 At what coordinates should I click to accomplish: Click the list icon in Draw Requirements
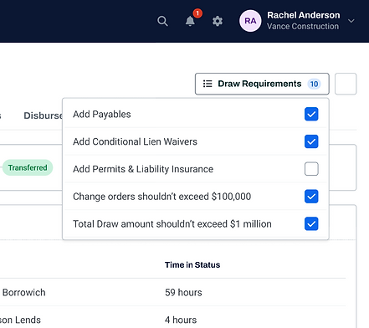point(208,84)
